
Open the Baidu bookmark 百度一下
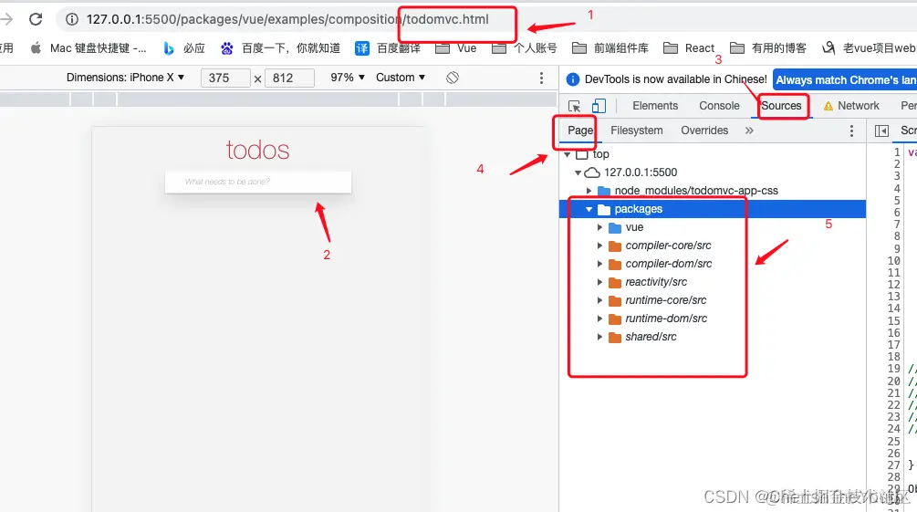click(280, 48)
